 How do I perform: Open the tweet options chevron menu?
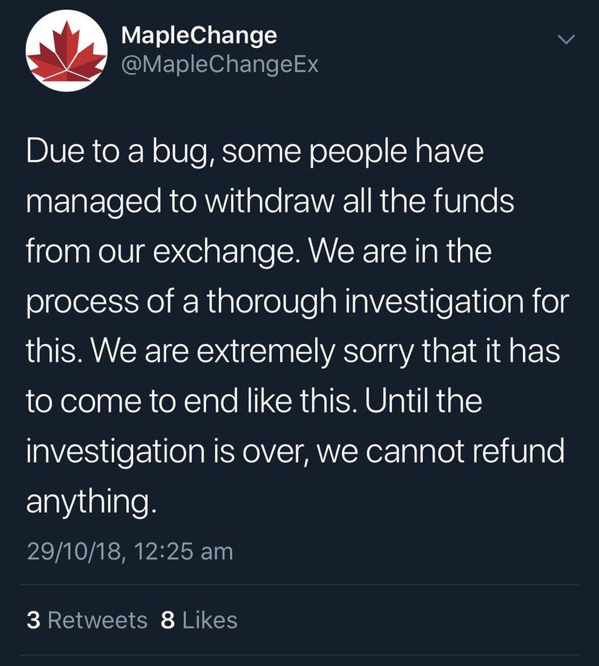tap(565, 39)
